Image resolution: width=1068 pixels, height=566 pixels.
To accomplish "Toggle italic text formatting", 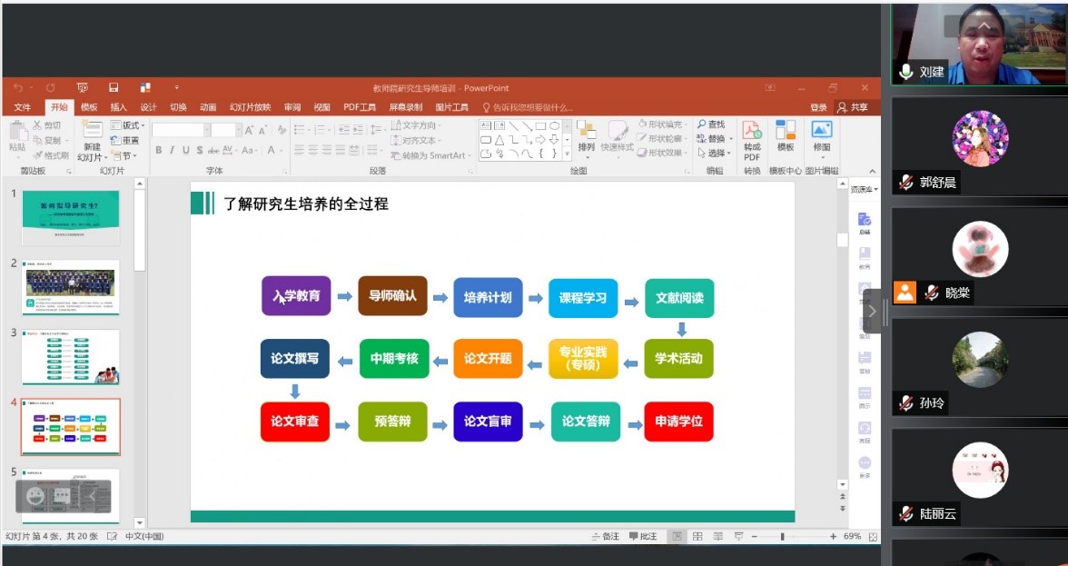I will coord(172,151).
